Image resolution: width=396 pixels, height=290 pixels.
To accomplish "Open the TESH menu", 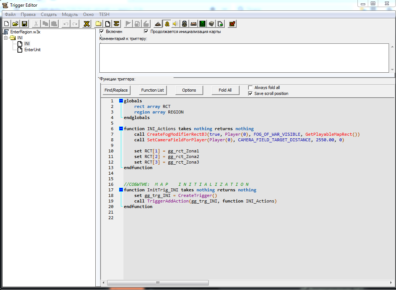I will point(104,14).
